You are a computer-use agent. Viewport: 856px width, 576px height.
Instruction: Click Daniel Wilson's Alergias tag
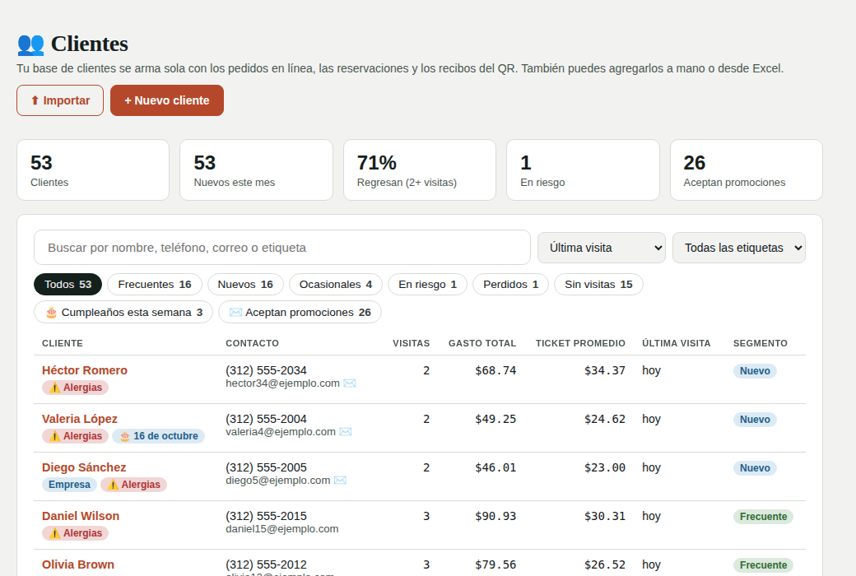[76, 533]
